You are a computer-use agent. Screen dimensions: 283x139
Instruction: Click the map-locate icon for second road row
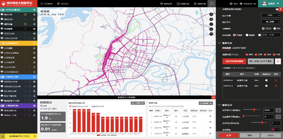pyautogui.click(x=266, y=86)
